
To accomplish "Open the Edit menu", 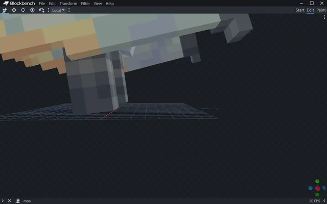I will pos(52,4).
